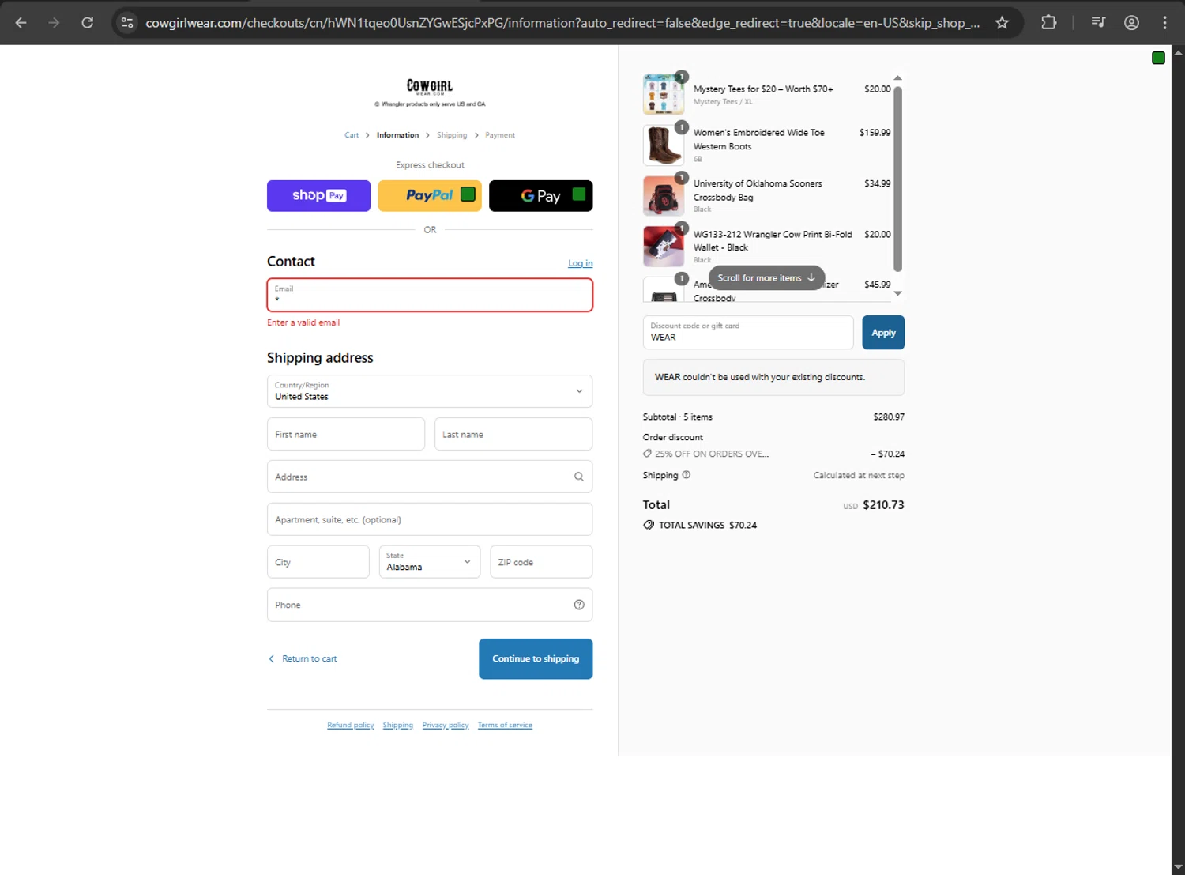Screen dimensions: 1185x875
Task: Open the Country/Region dropdown
Action: click(x=430, y=391)
